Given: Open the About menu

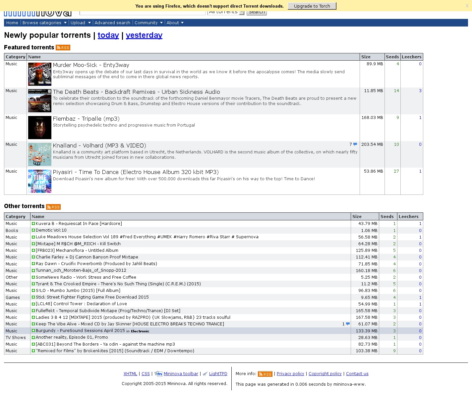Looking at the screenshot, I should click(175, 23).
